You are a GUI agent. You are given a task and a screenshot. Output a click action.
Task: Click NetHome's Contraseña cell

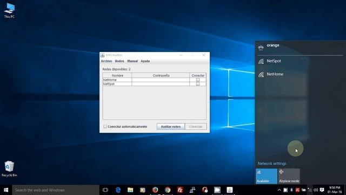[161, 80]
